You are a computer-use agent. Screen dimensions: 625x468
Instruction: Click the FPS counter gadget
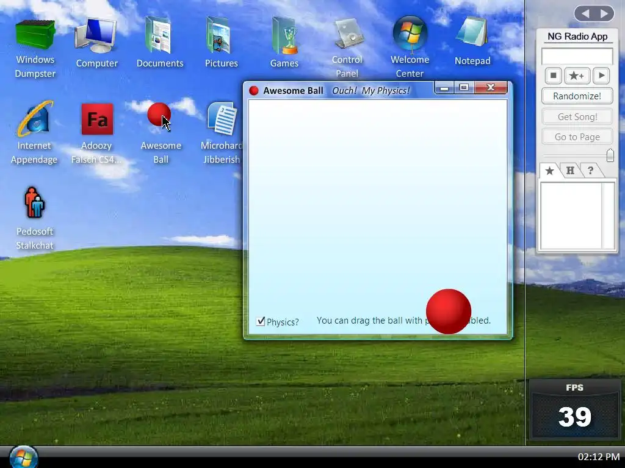(x=574, y=409)
